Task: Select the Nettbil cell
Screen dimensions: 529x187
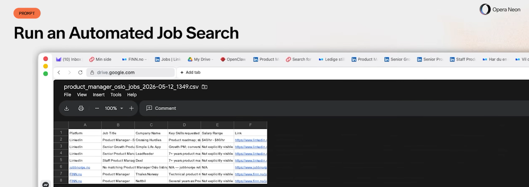Action: 151,180
